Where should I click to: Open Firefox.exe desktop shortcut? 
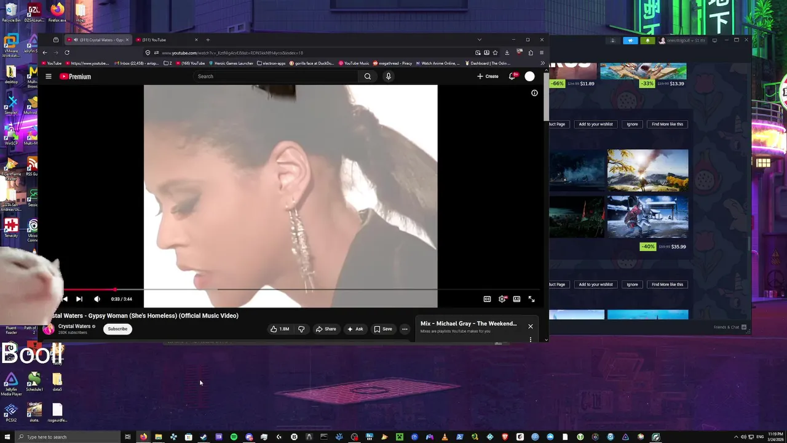point(57,12)
